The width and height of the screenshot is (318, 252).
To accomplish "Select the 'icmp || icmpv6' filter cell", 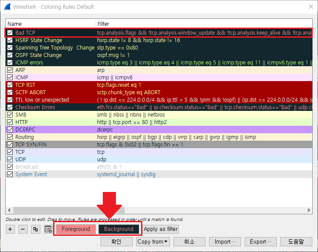I will coord(115,78).
